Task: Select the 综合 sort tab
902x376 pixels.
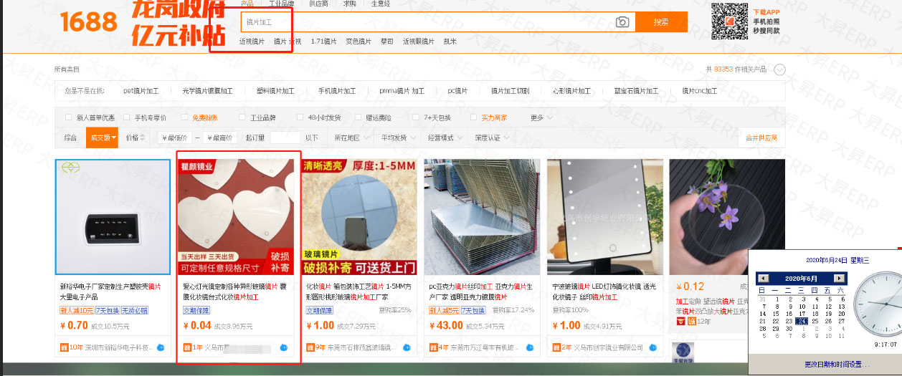Action: [70, 138]
